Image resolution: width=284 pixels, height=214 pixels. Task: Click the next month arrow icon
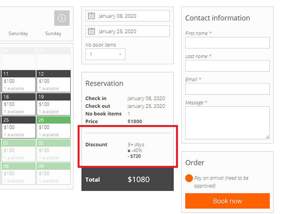coord(62,18)
